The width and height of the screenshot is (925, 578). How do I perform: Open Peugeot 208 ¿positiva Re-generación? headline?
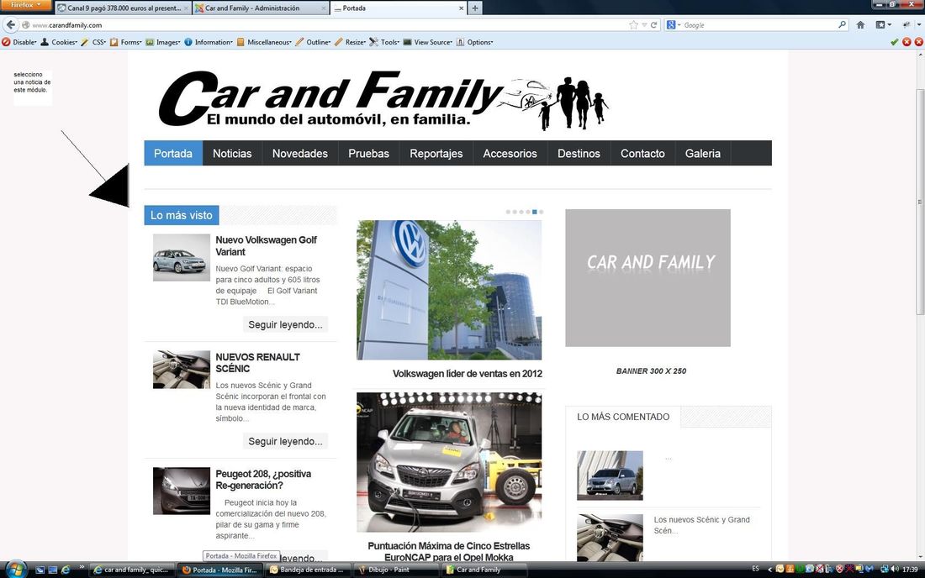coord(263,480)
